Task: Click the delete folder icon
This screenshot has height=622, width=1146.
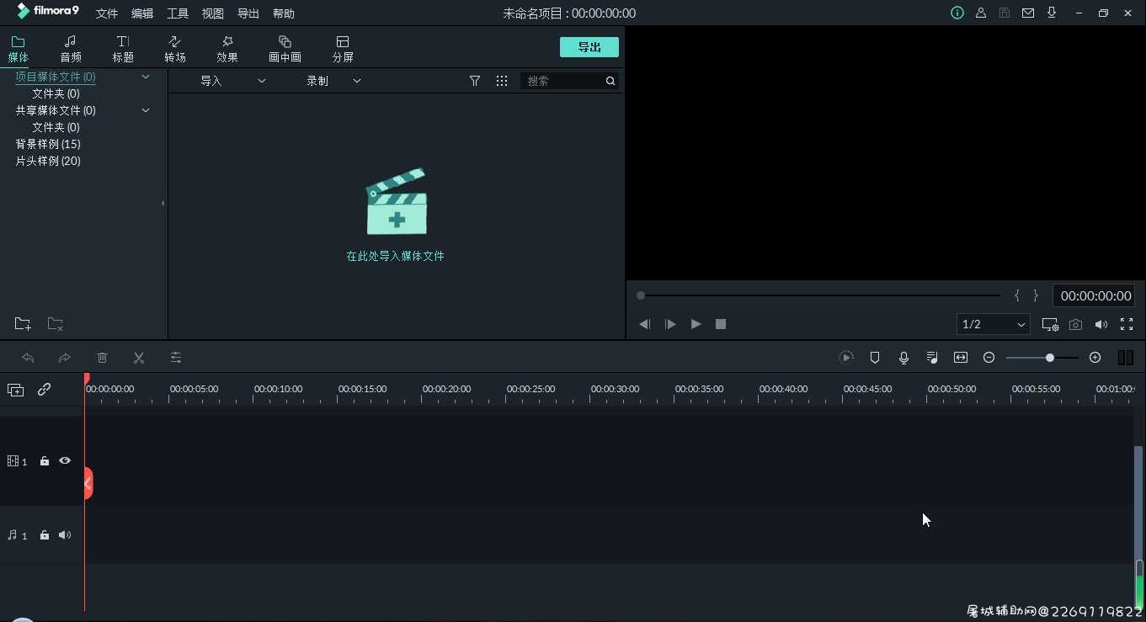Action: coord(56,324)
